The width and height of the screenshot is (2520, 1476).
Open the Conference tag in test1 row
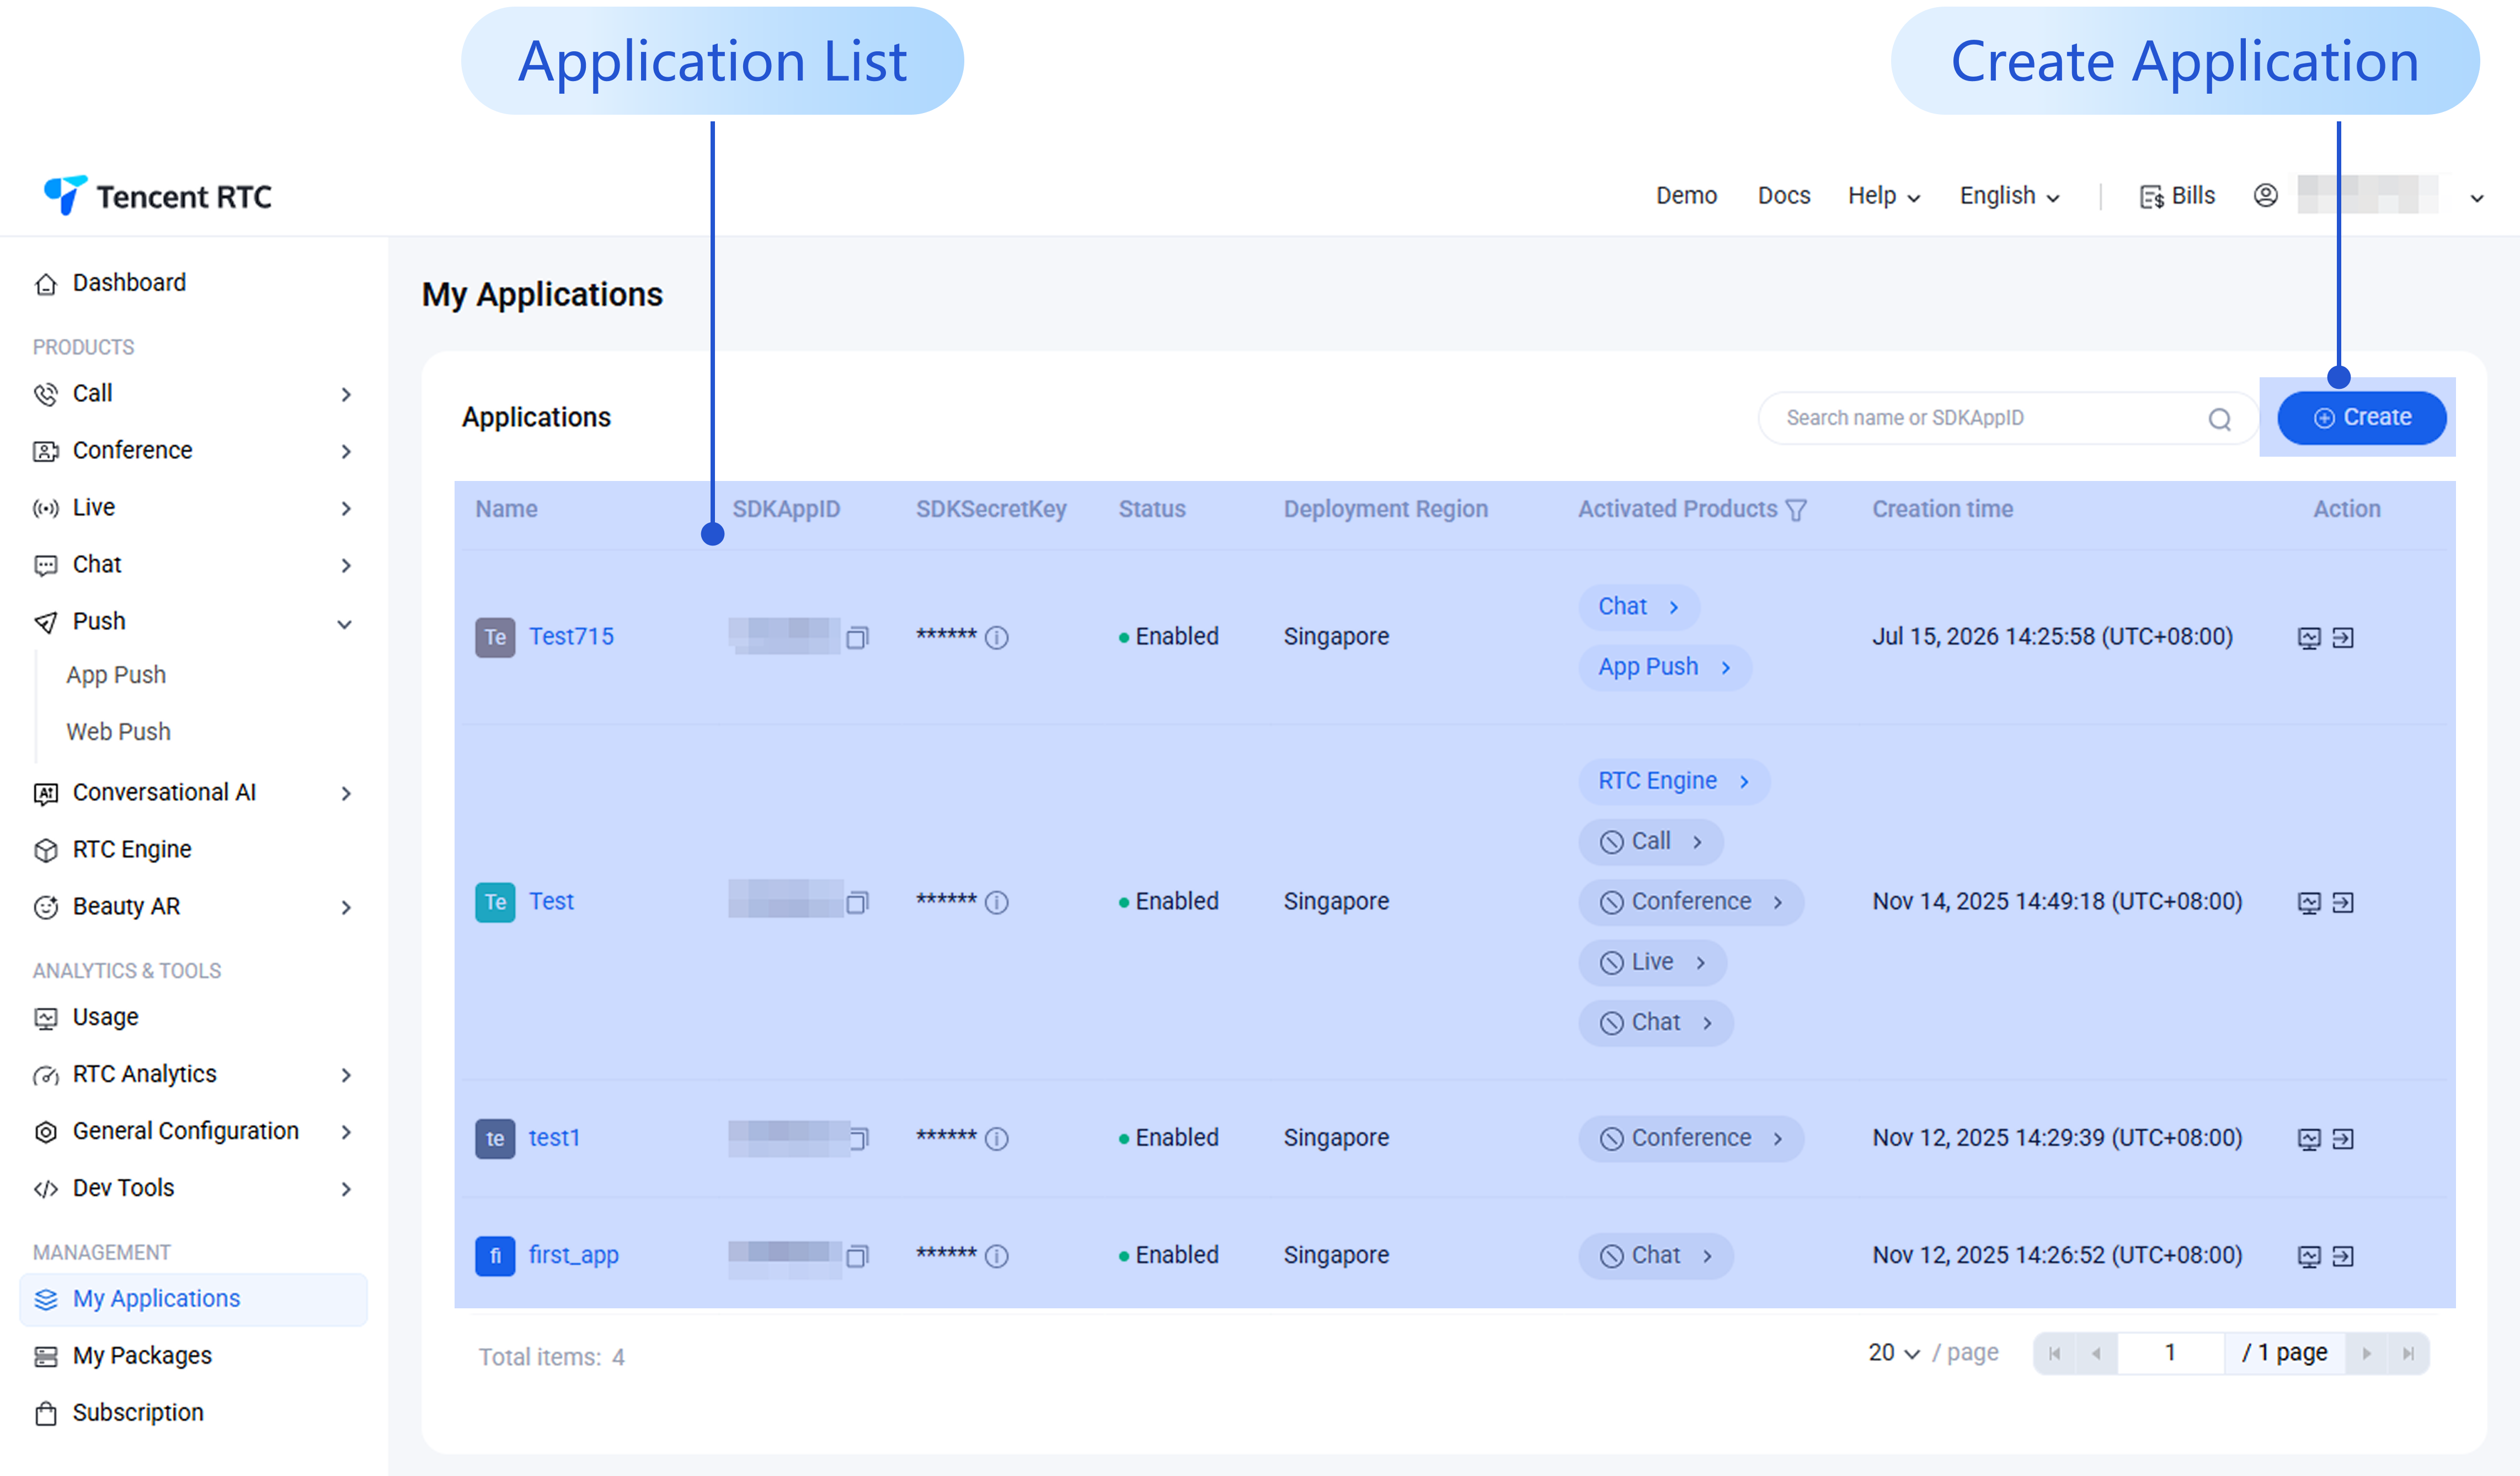(1691, 1139)
